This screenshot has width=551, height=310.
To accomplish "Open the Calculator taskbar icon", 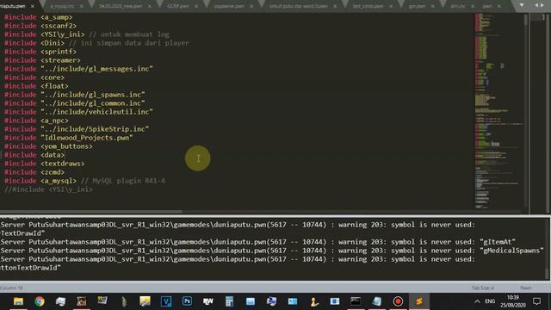I will (x=229, y=301).
